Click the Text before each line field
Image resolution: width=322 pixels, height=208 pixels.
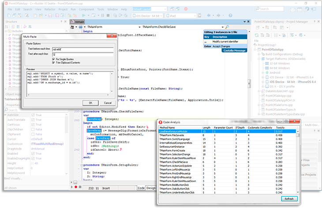point(83,49)
